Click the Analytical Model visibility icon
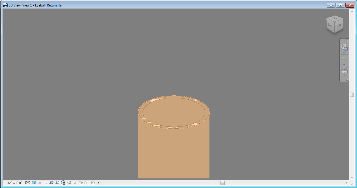The image size is (357, 188). (86, 183)
